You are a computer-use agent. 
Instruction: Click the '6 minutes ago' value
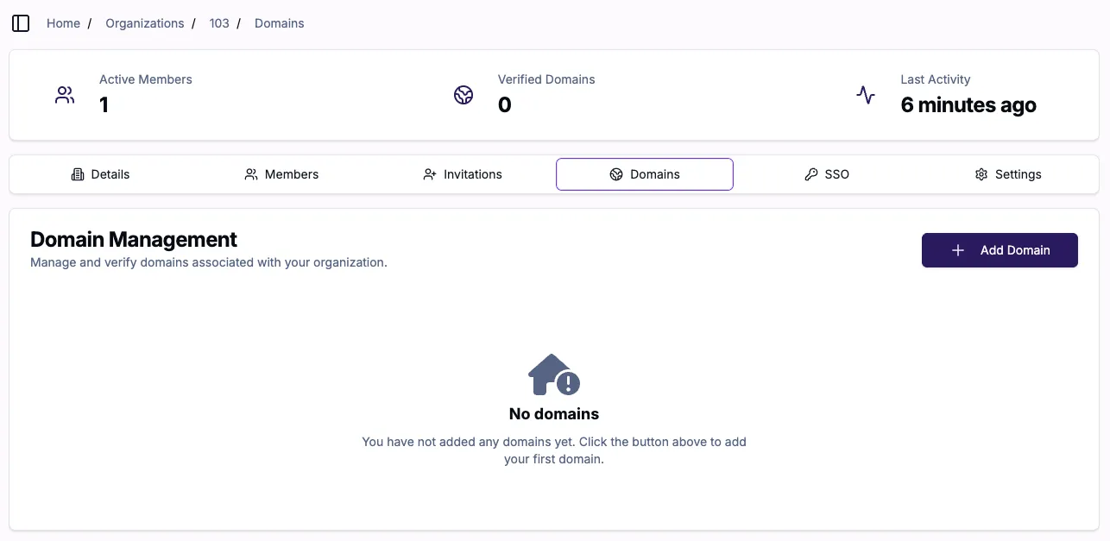[x=968, y=105]
